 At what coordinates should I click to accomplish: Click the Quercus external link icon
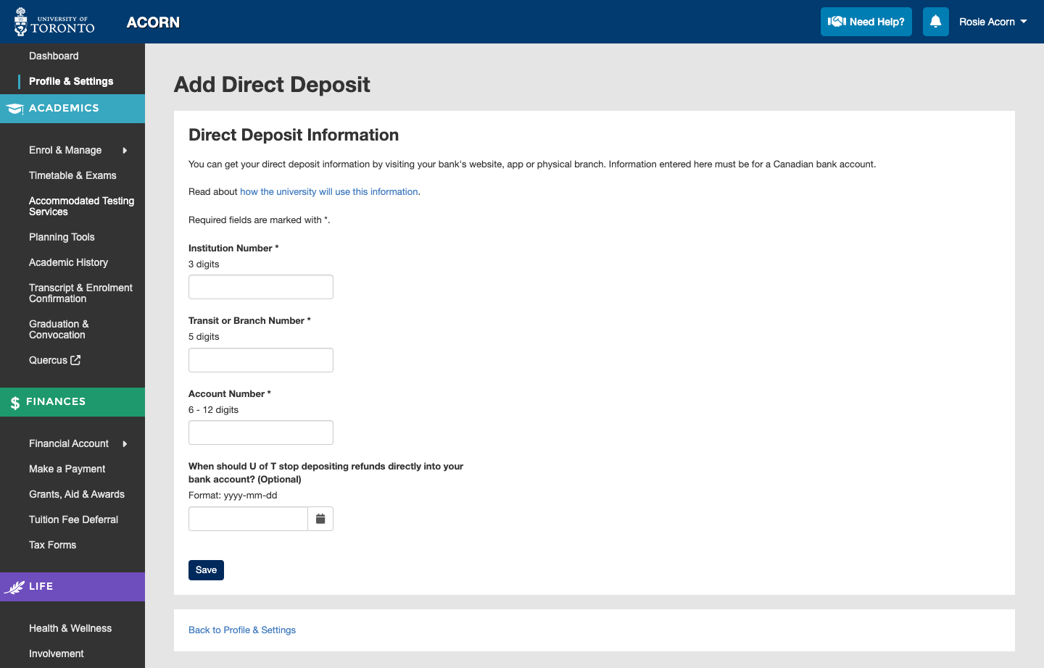coord(75,360)
